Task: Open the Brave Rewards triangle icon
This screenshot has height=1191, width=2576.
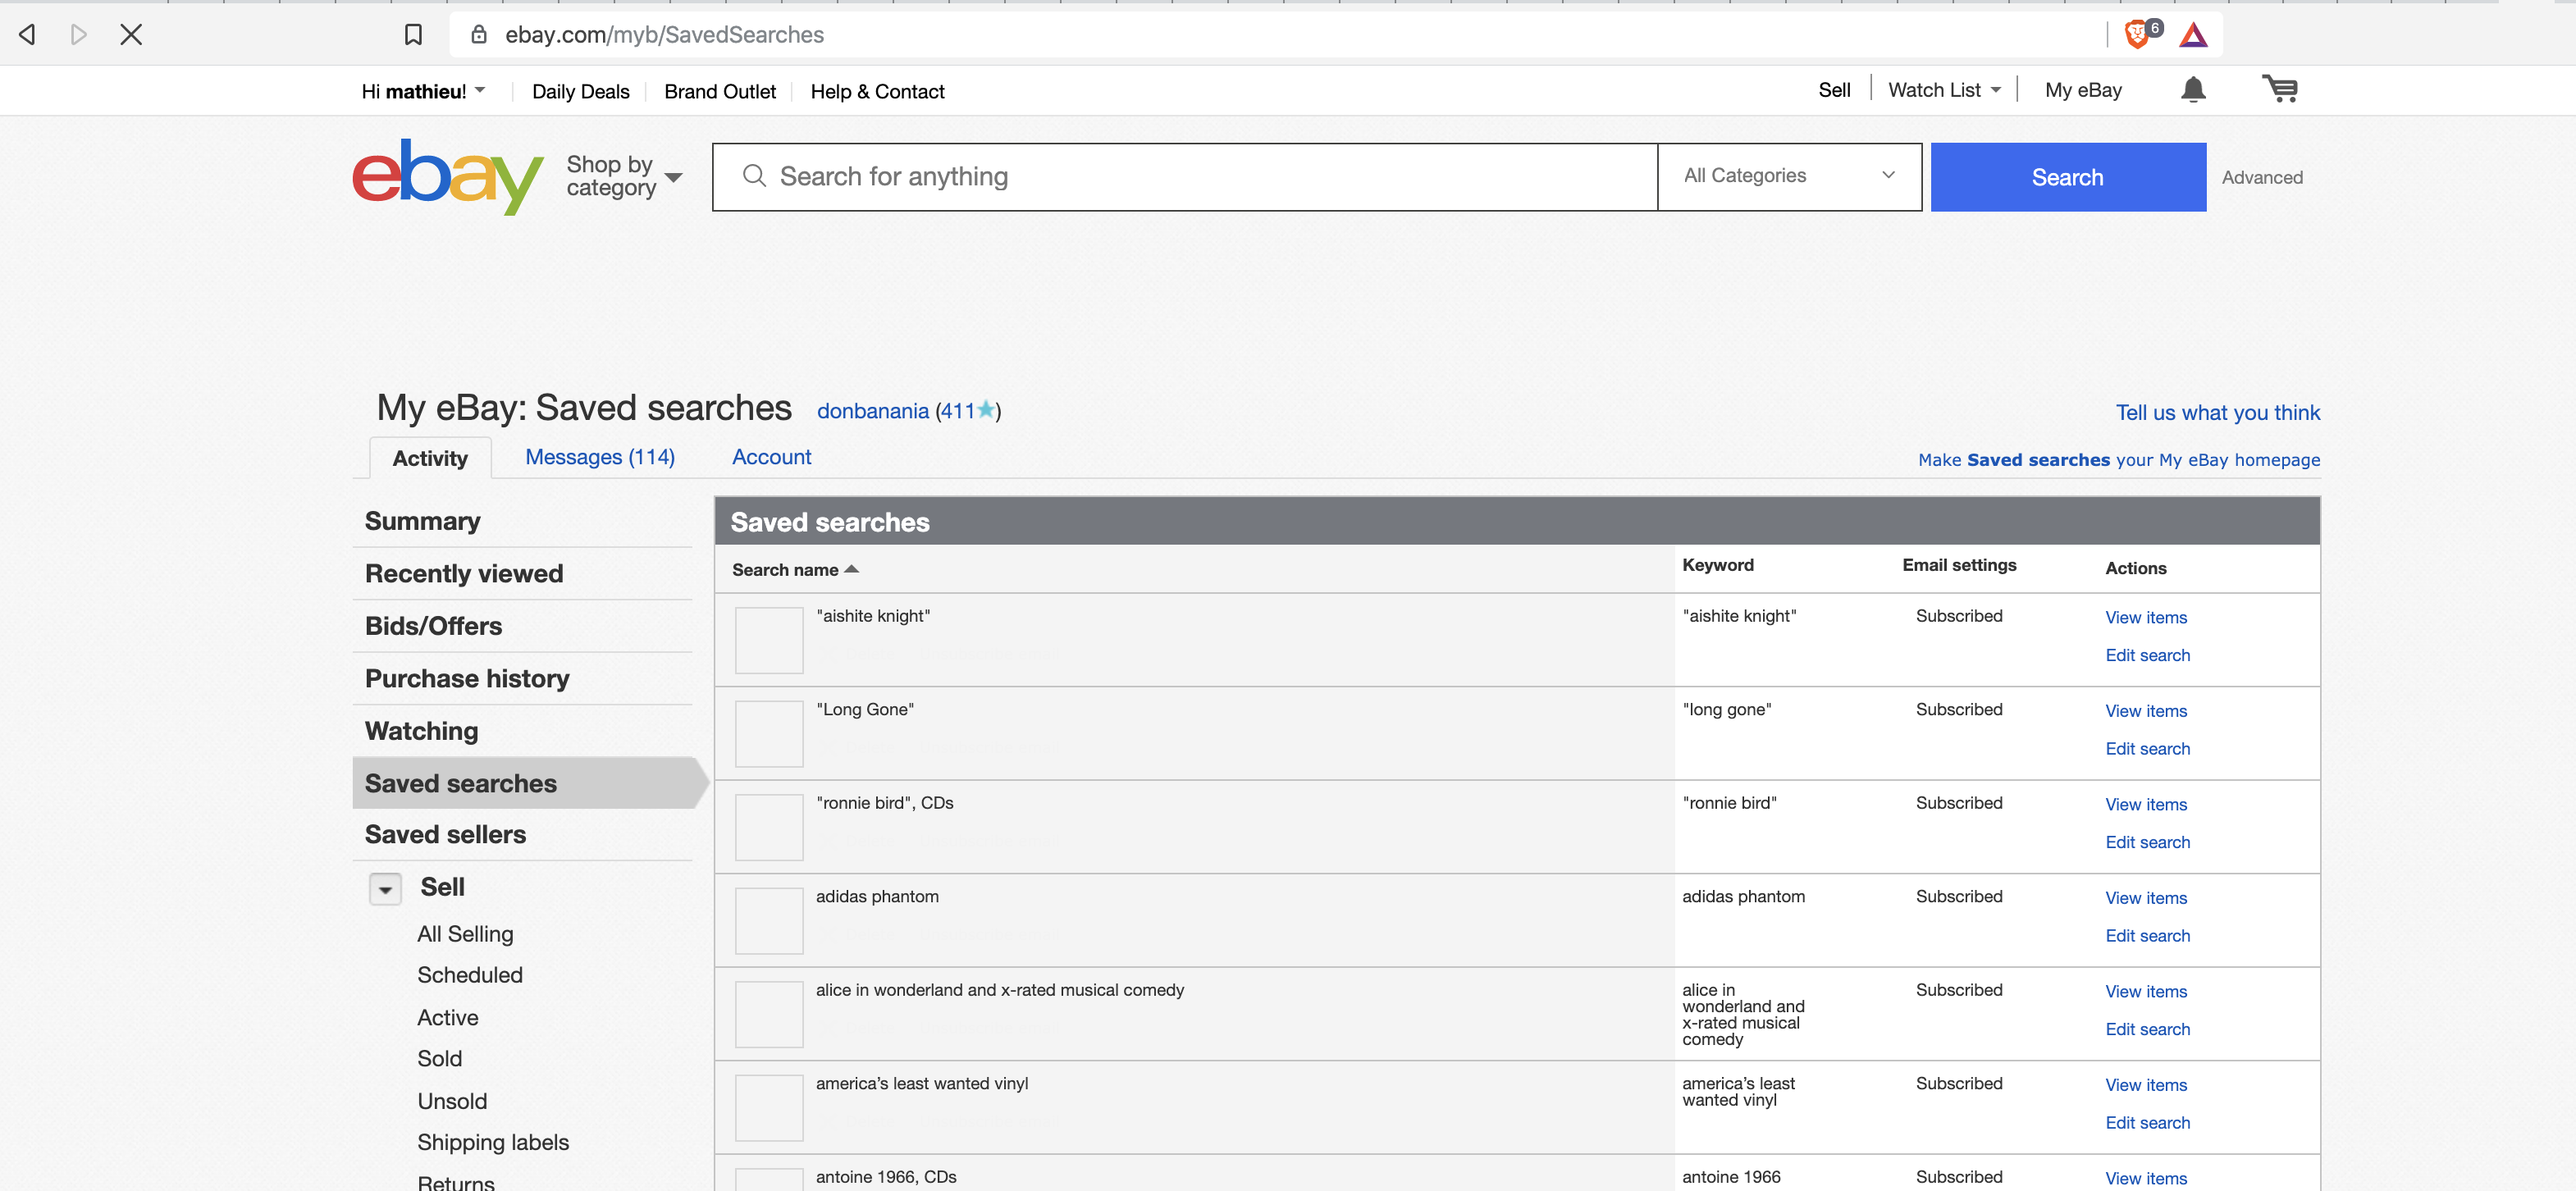Action: 2194,35
